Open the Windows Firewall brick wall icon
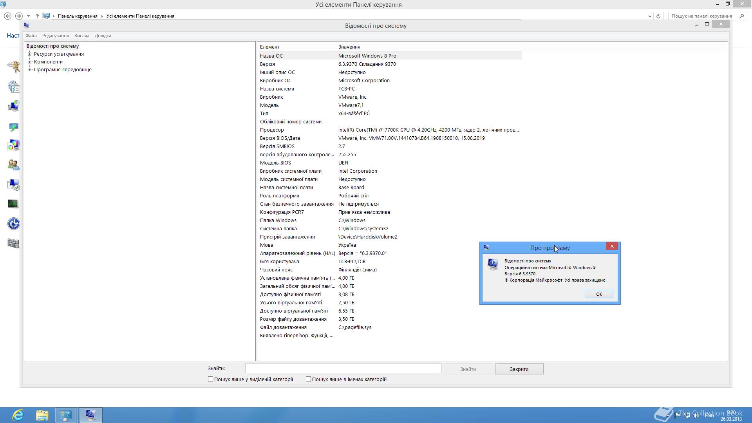The width and height of the screenshot is (752, 423). point(13,243)
